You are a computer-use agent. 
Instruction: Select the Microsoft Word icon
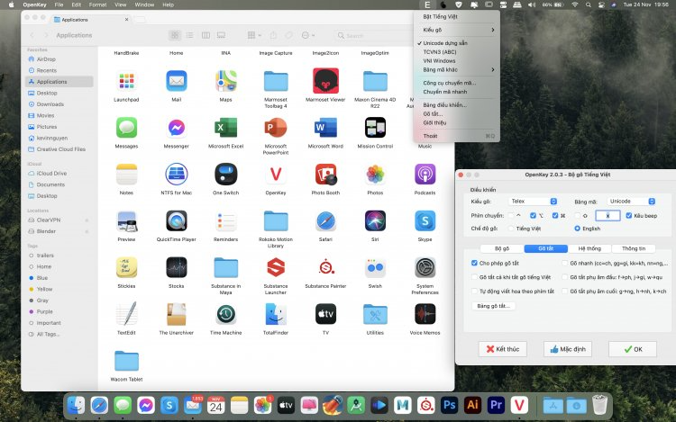[x=325, y=128]
